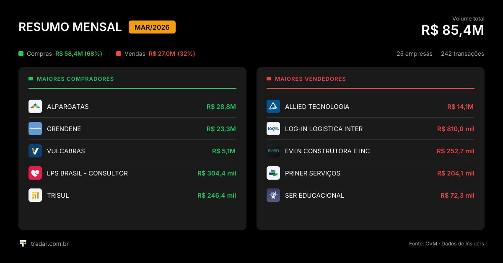This screenshot has width=503, height=263.
Task: Select the SER EDUCACIONAL name
Action: tap(314, 195)
